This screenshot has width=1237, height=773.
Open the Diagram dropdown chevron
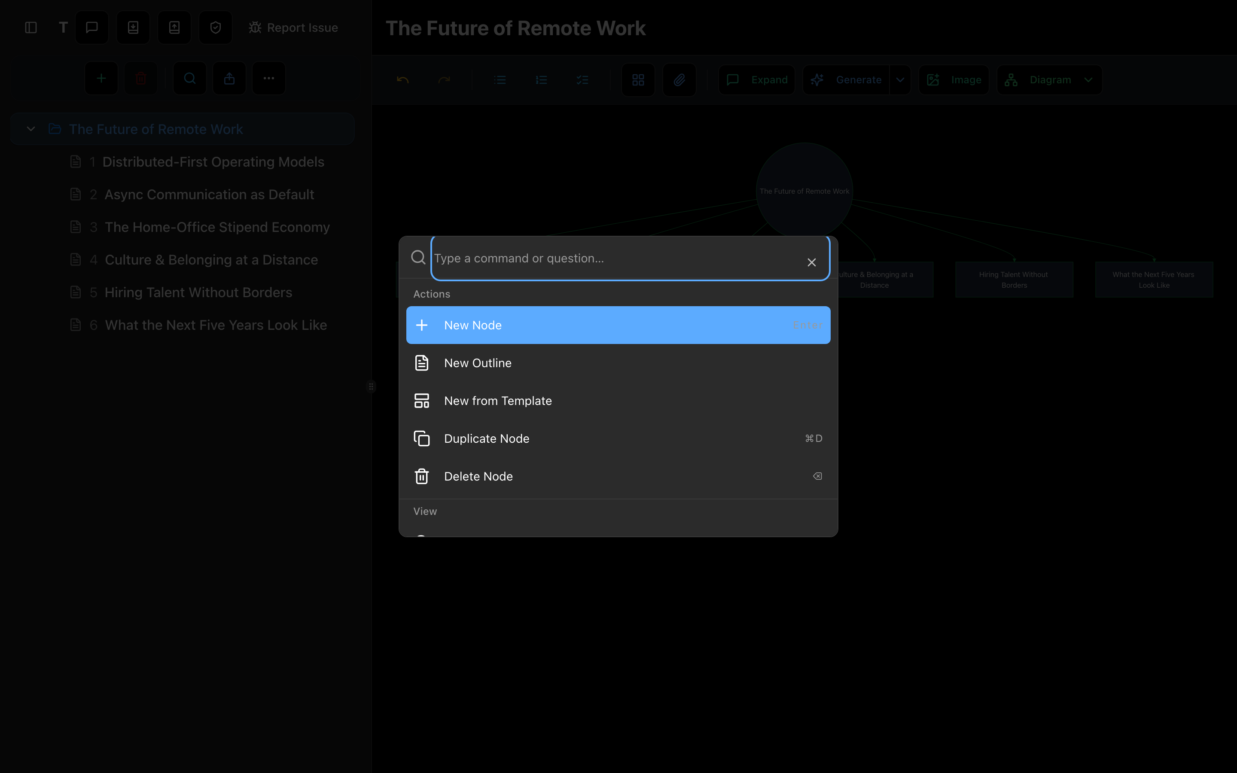pyautogui.click(x=1088, y=80)
